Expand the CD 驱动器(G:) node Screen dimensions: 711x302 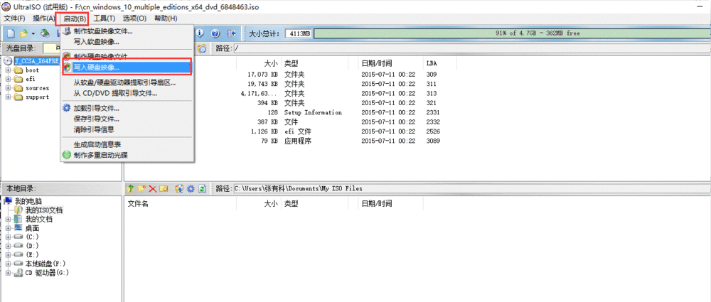pos(8,273)
